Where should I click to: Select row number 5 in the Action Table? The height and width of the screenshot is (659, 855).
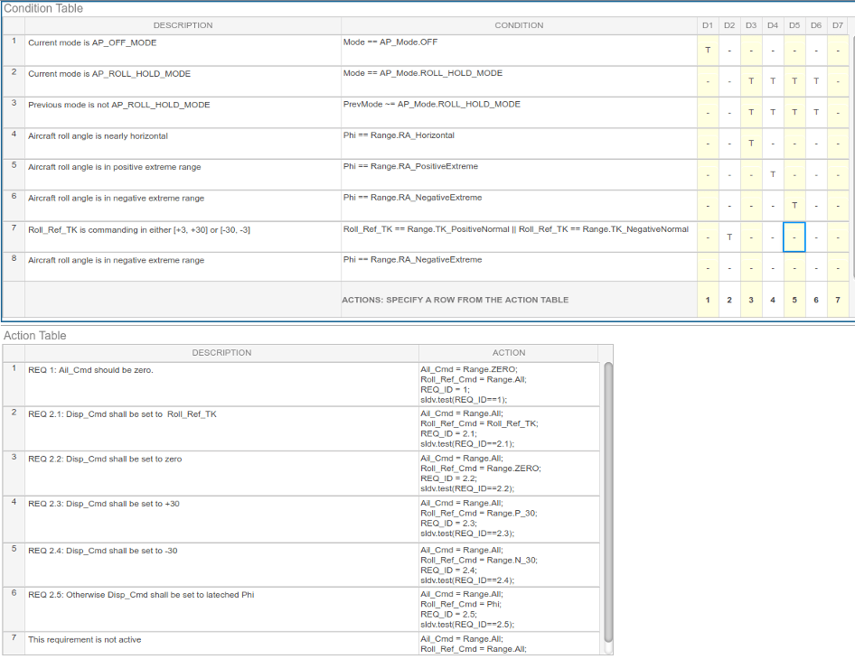coord(14,565)
